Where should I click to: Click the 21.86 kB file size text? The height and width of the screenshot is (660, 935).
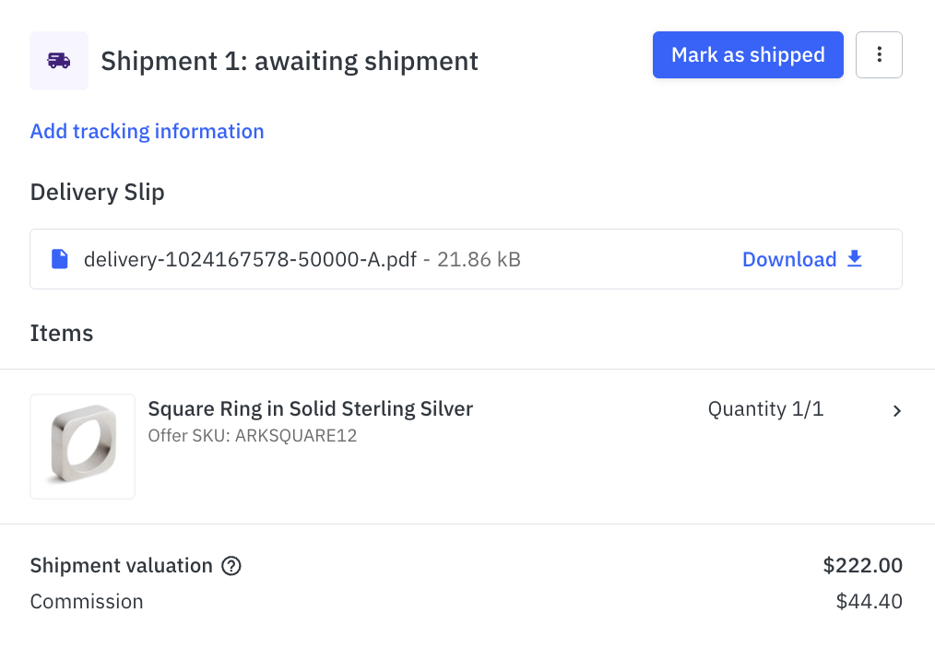click(479, 259)
